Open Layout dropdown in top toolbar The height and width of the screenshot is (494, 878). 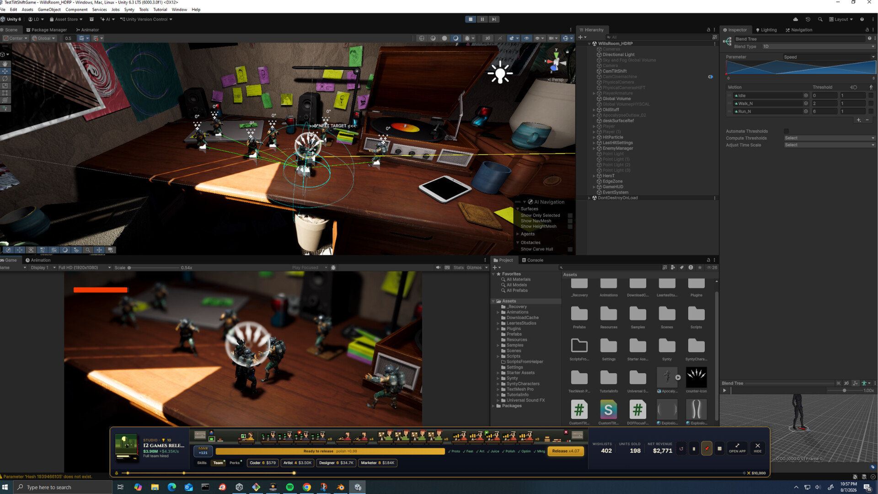click(841, 19)
